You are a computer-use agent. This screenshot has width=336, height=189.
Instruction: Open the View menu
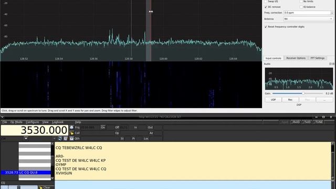point(45,122)
